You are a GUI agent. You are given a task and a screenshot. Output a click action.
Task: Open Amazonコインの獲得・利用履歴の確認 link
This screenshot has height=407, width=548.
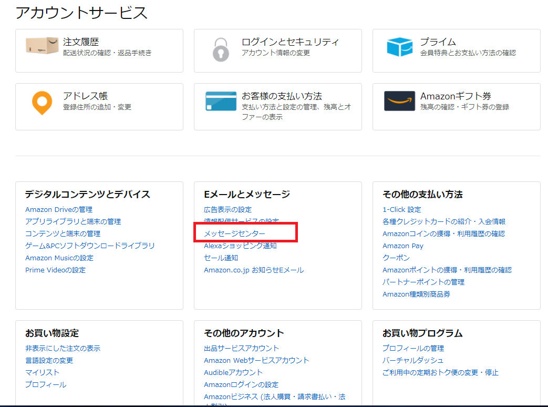443,233
